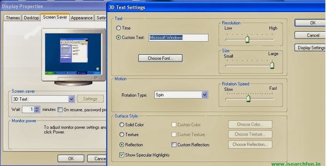Image resolution: width=326 pixels, height=166 pixels.
Task: Click the Size slider thumb
Action: 272,65
